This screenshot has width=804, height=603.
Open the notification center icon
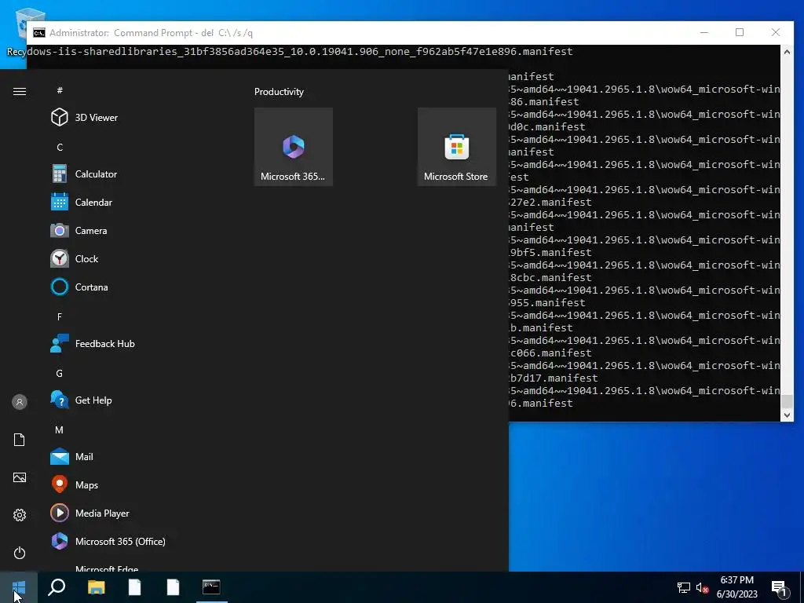(x=779, y=587)
